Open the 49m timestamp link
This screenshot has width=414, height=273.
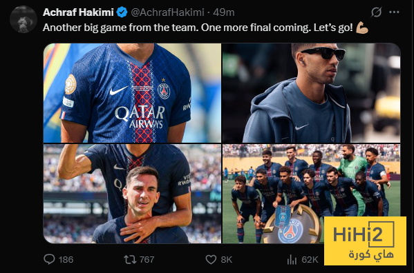(x=224, y=12)
